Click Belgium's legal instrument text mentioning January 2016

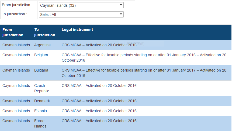[144, 58]
